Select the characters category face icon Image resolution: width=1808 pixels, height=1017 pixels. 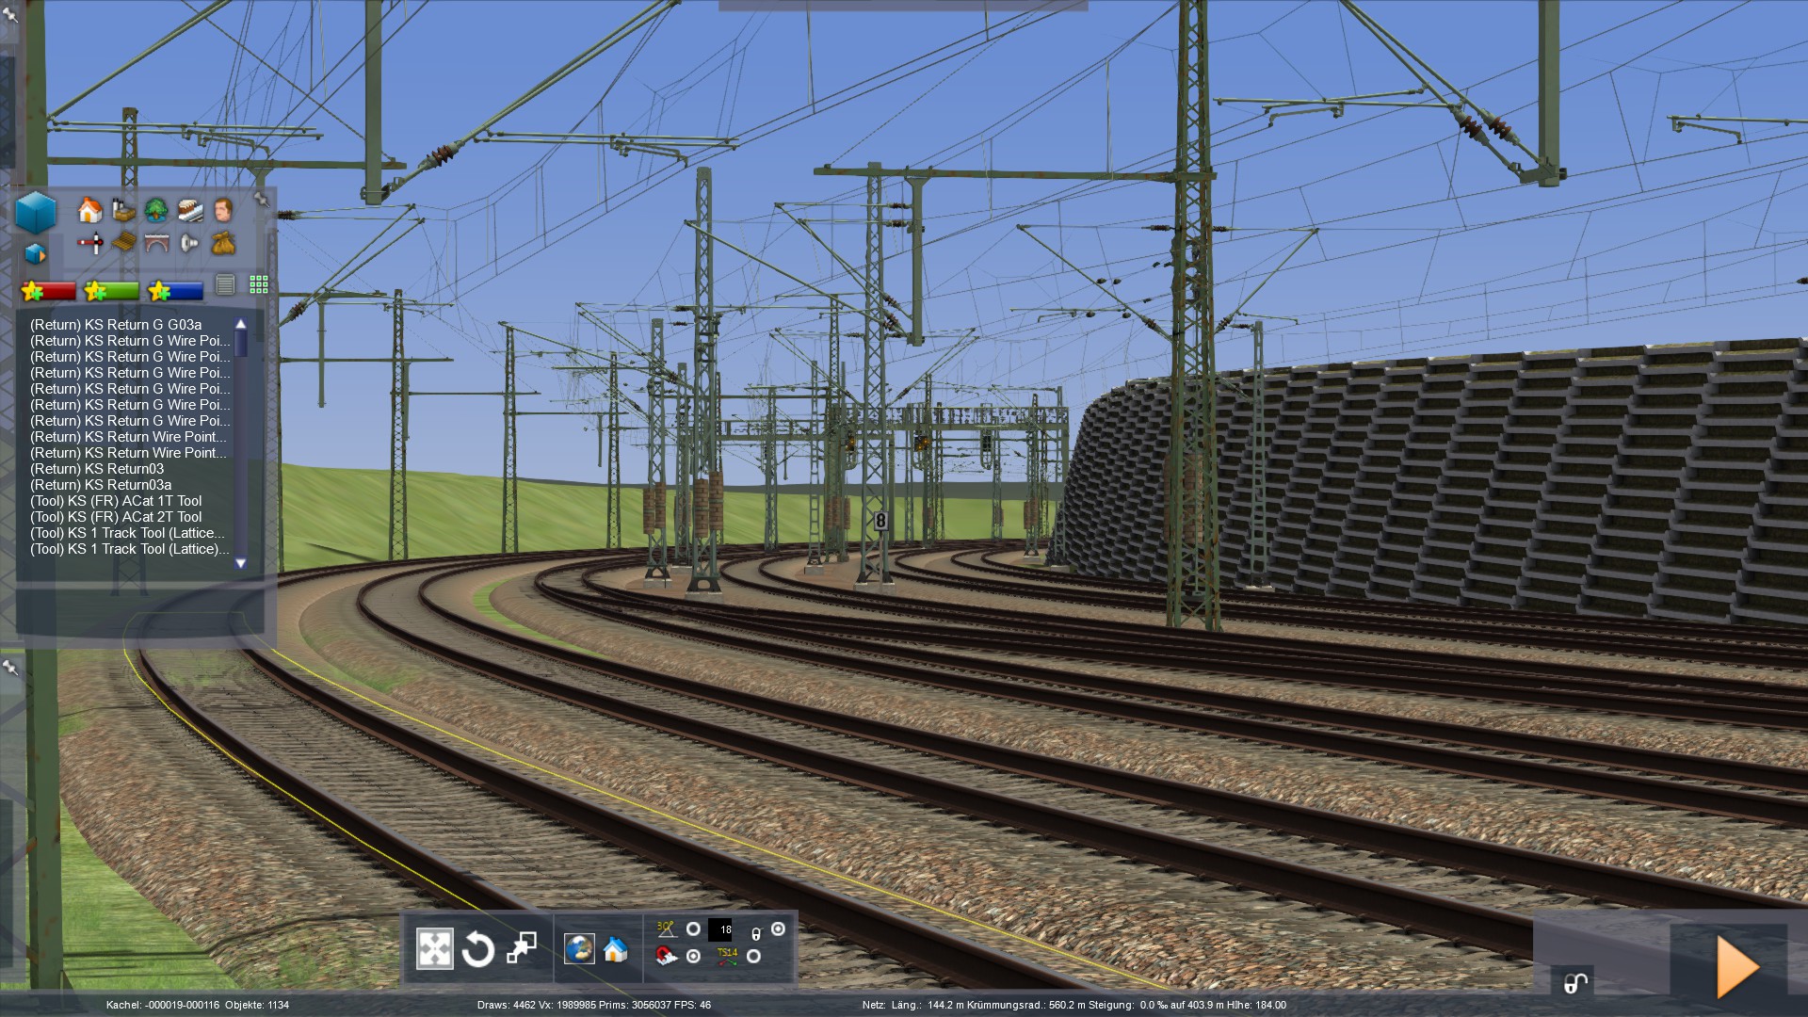click(x=222, y=210)
